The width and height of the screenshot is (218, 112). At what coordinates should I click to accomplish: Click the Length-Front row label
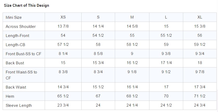point(17,36)
